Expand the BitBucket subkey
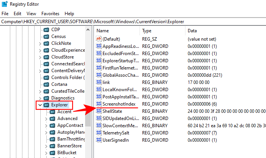 [x=46, y=153]
